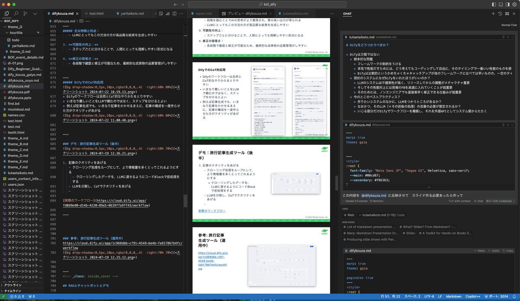The width and height of the screenshot is (520, 301).
Task: Open the Slidev web page reference
Action: point(410,233)
